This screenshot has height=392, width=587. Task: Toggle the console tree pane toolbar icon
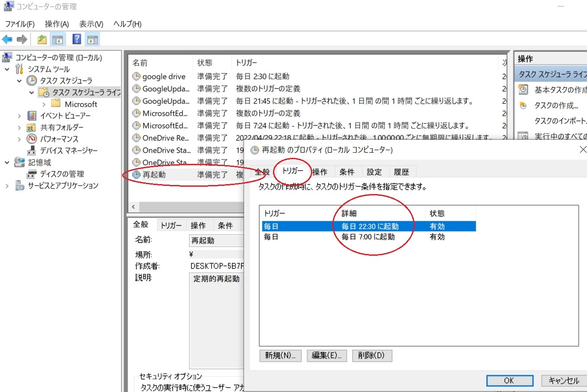(57, 40)
